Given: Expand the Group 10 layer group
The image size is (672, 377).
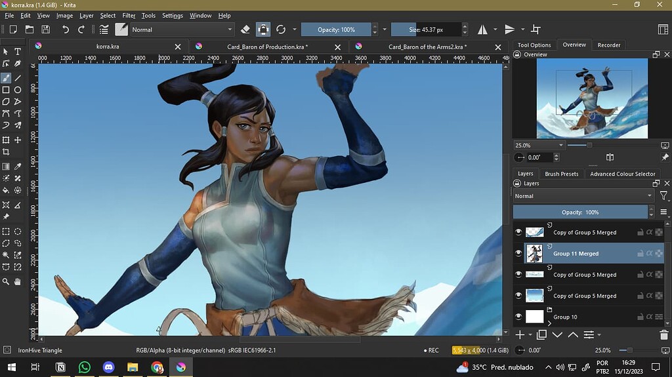Looking at the screenshot, I should [x=549, y=323].
